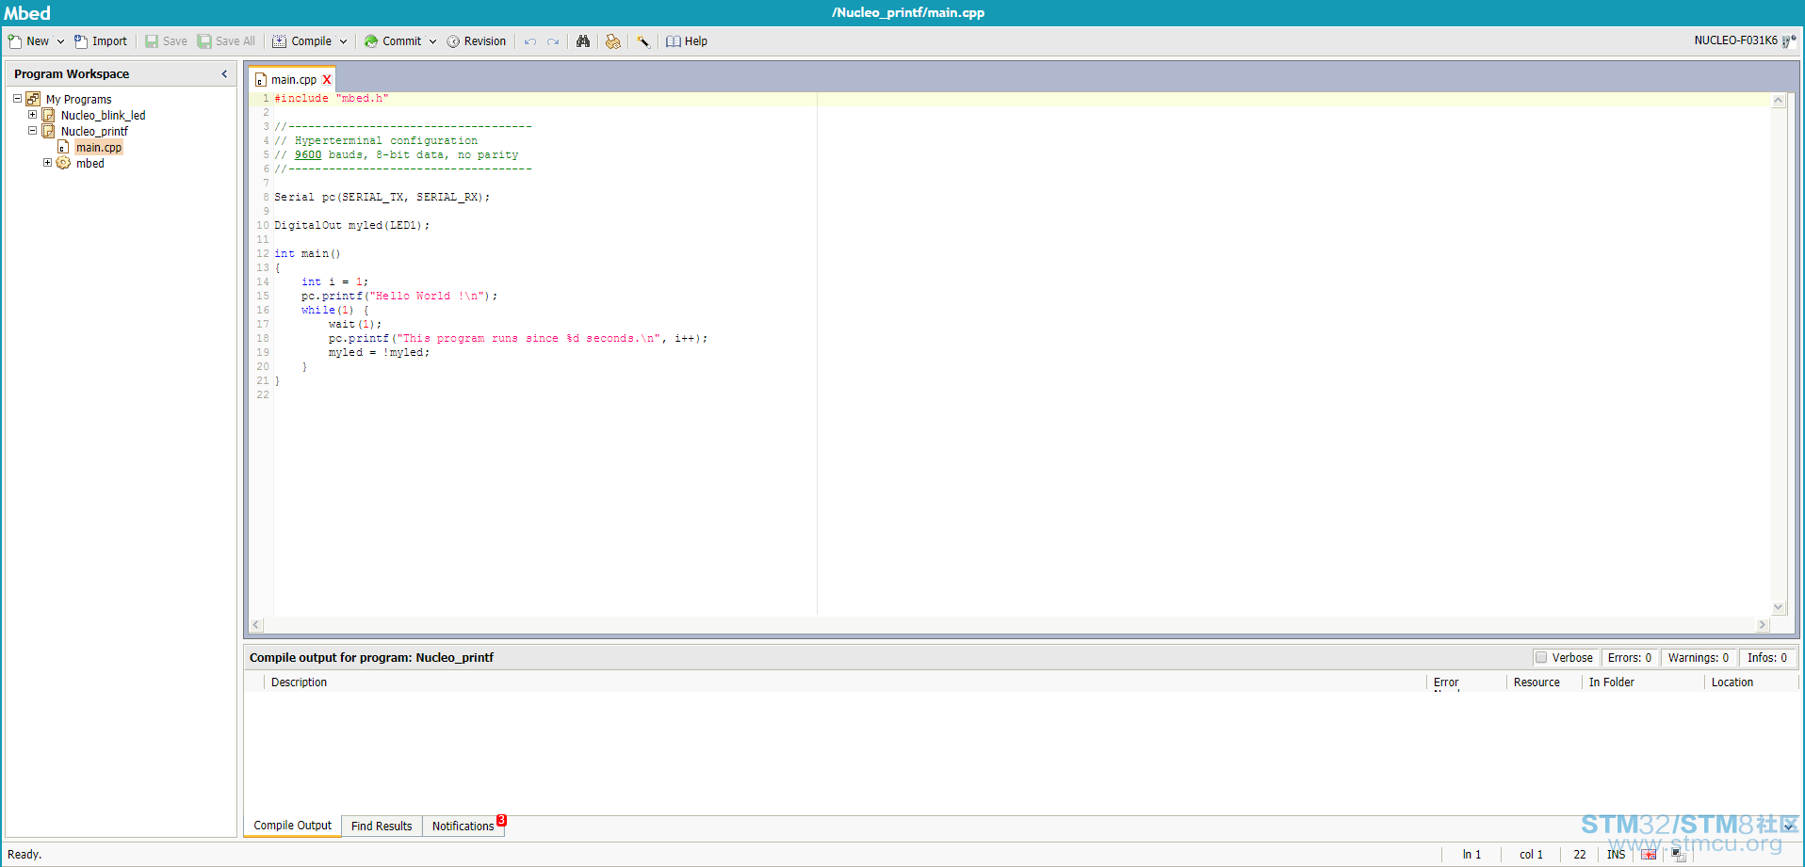Click the Commit button

[393, 41]
